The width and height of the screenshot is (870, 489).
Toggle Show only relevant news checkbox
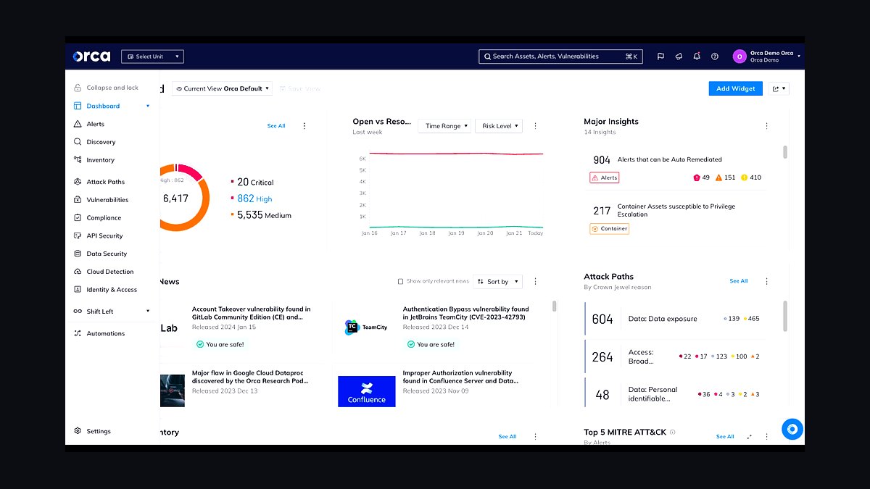400,281
